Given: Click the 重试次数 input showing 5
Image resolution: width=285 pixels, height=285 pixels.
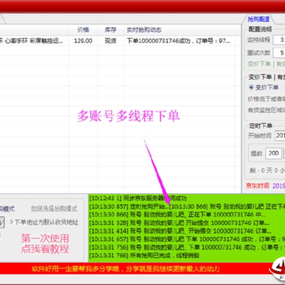Looking at the screenshot, I should pyautogui.click(x=279, y=53).
